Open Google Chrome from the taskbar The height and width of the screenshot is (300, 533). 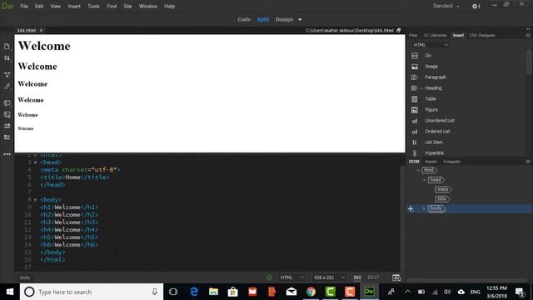click(311, 292)
